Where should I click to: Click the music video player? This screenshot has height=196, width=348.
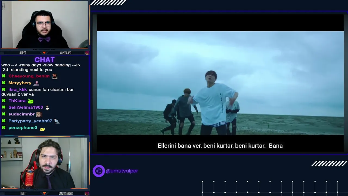tap(220, 83)
